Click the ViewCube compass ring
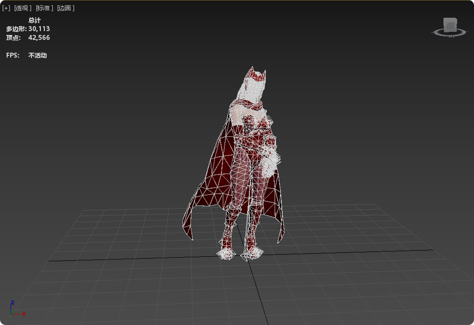Screen dimensions: 474x325 [449, 33]
